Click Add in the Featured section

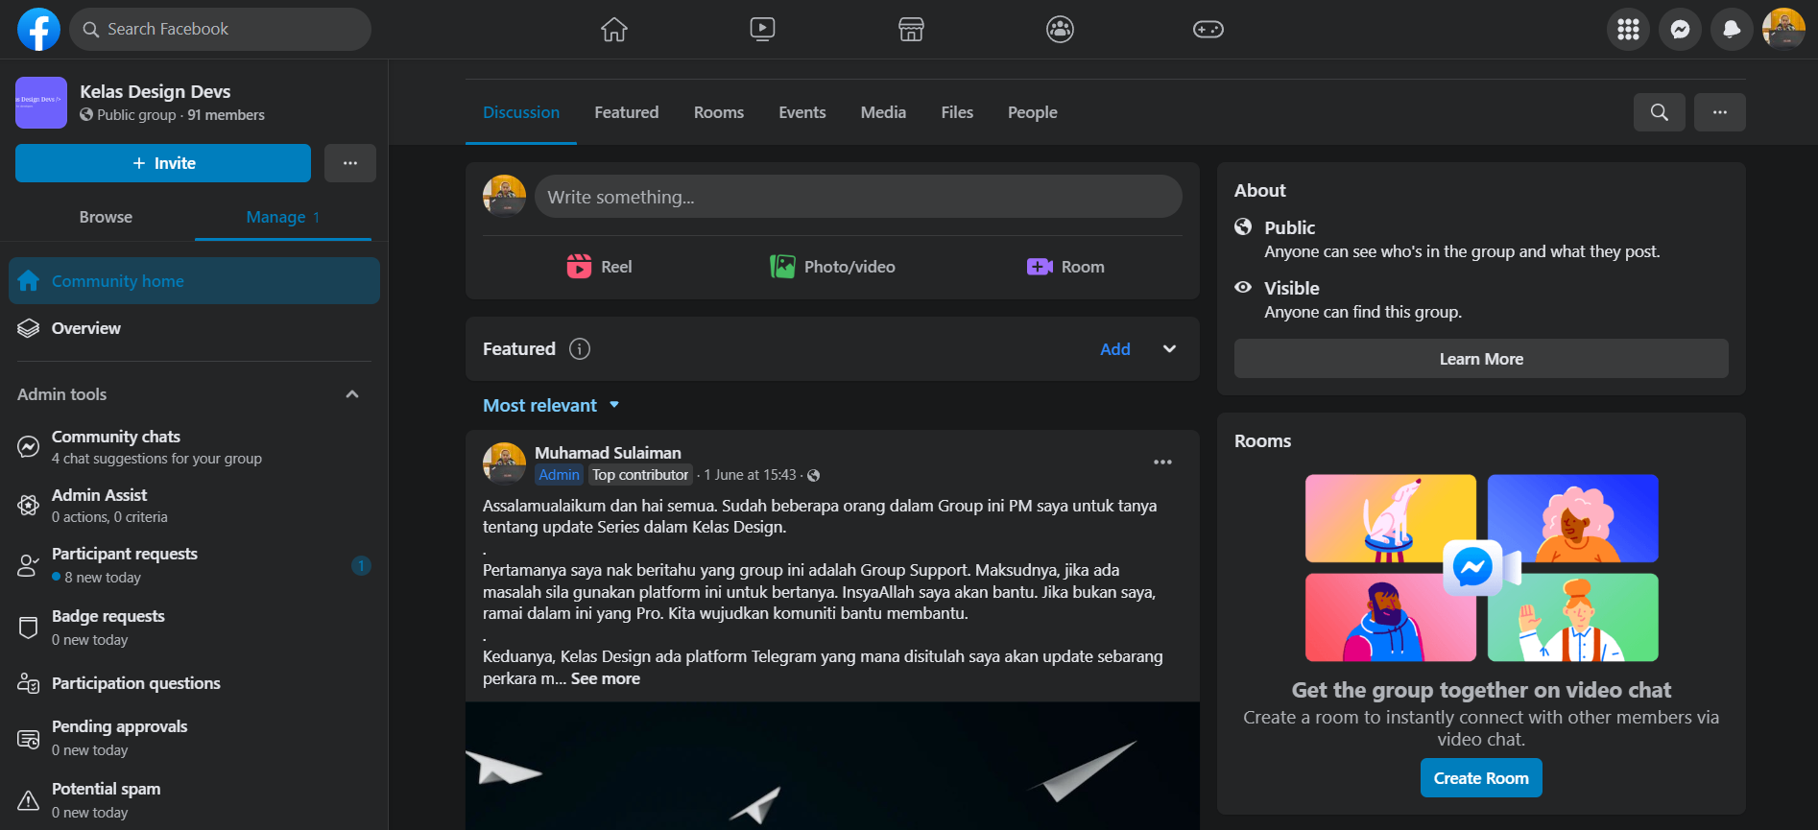click(1115, 348)
